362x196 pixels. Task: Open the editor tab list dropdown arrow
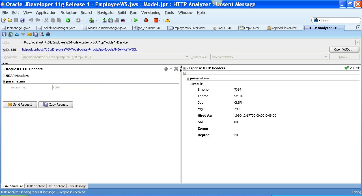358,28
